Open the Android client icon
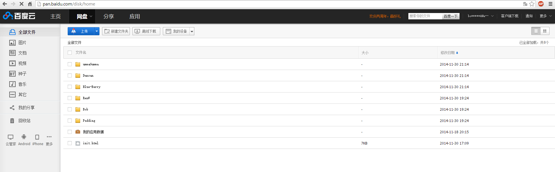Image resolution: width=555 pixels, height=172 pixels. (x=24, y=137)
